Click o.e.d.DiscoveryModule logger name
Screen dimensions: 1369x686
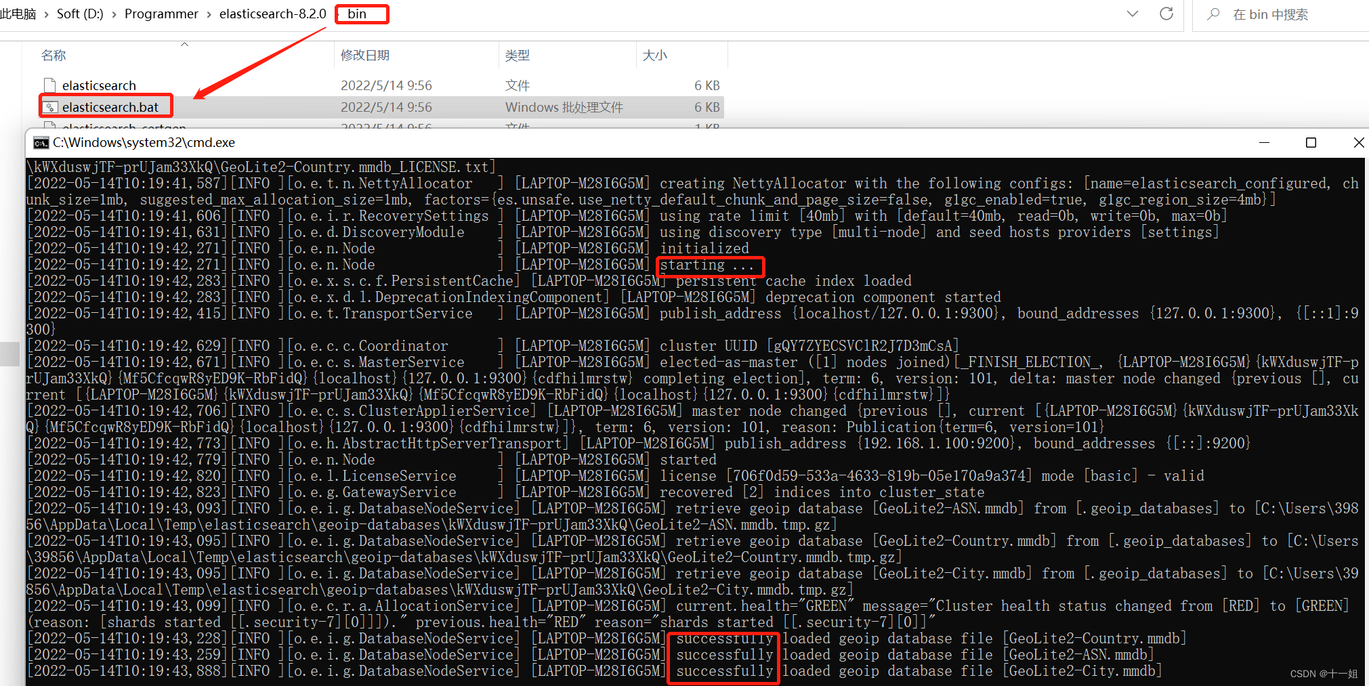click(x=379, y=232)
